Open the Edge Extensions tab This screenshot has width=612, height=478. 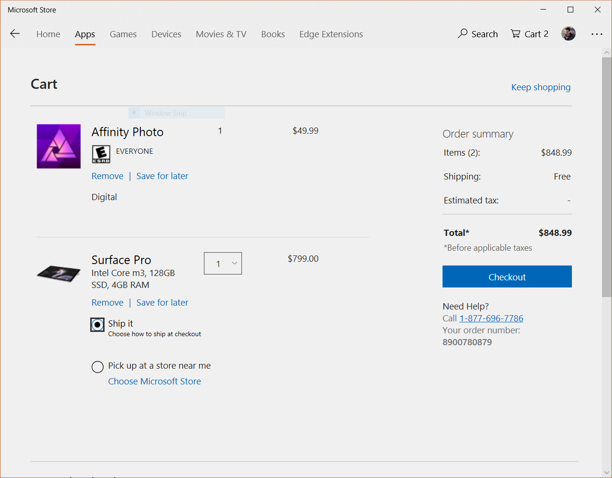coord(331,34)
